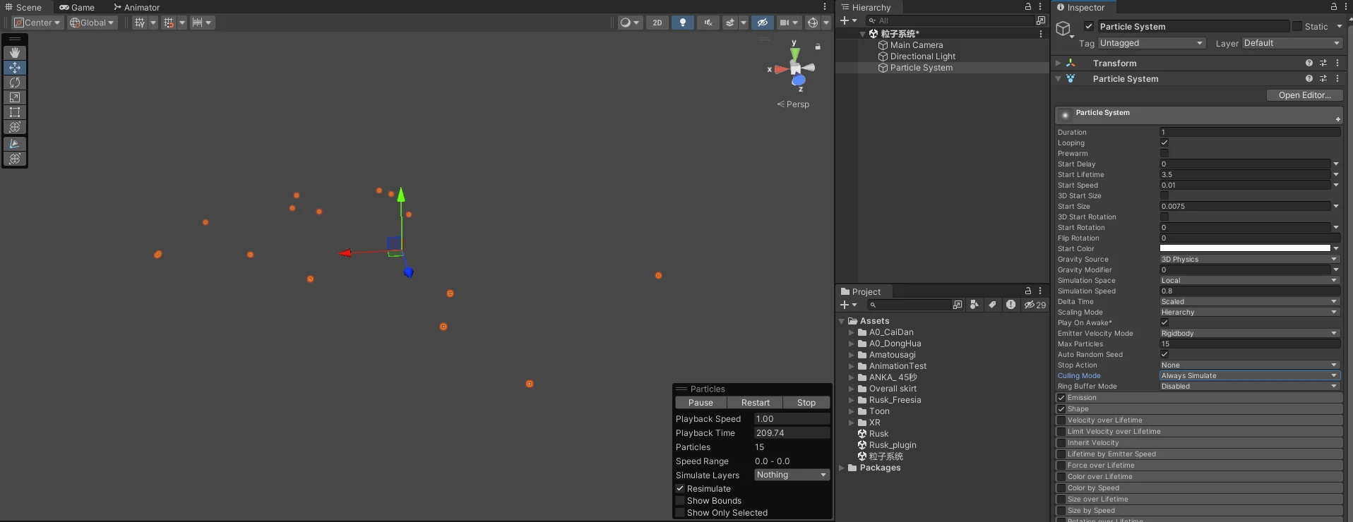Switch to the Game tab
Image resolution: width=1353 pixels, height=522 pixels.
(77, 7)
